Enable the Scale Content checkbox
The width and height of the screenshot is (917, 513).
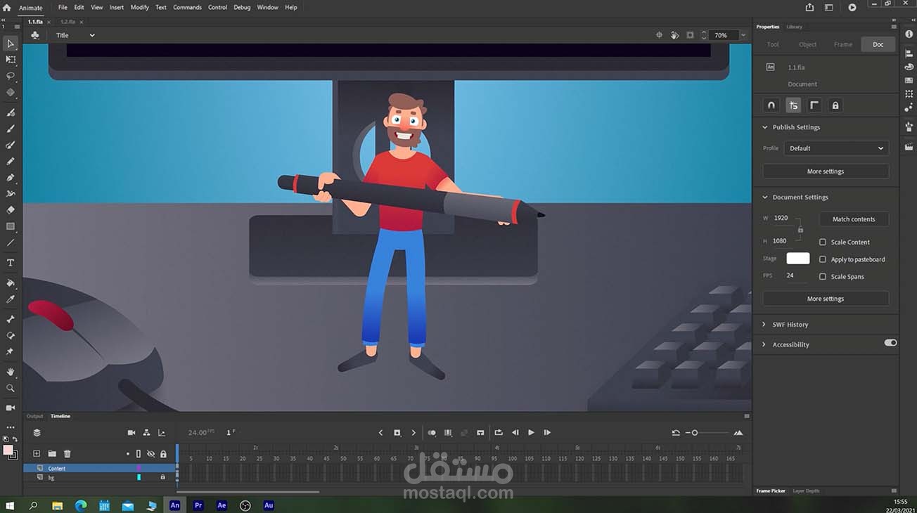coord(823,242)
